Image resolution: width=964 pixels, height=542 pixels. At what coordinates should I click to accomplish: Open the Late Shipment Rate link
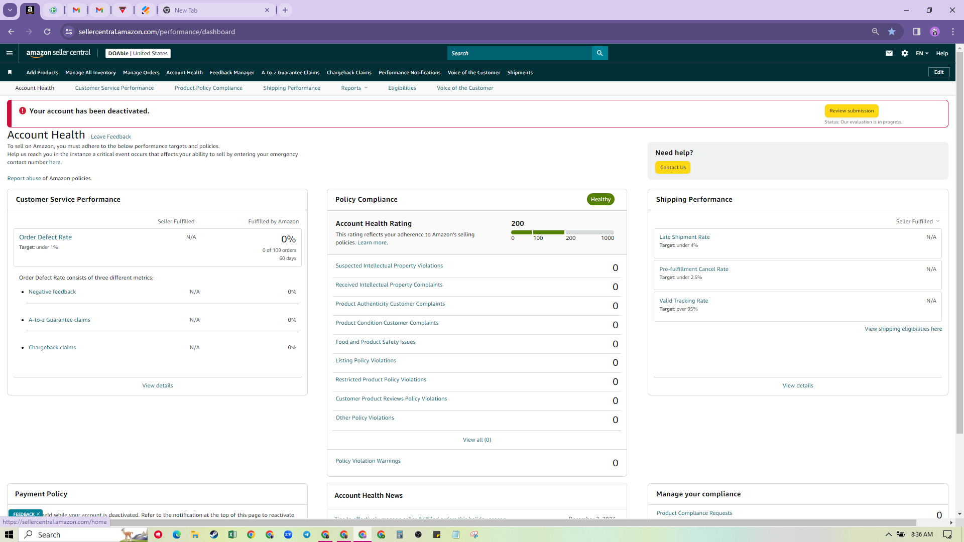684,237
